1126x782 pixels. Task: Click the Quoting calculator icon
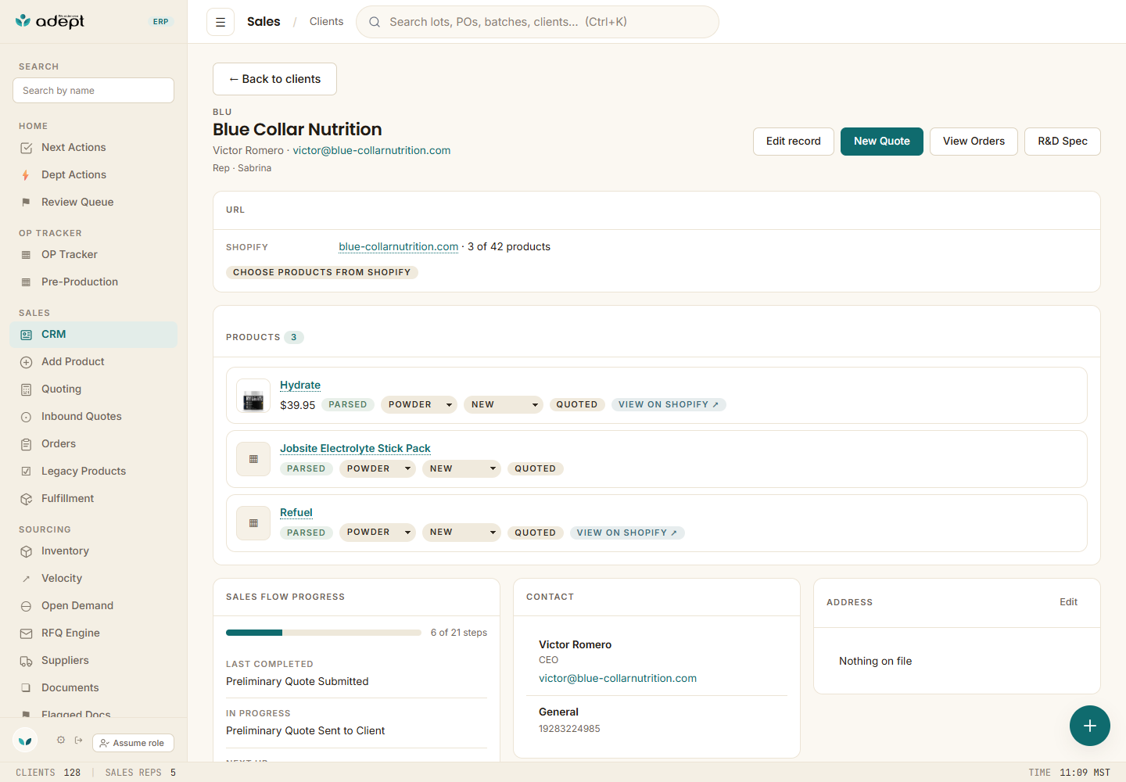[x=26, y=389]
